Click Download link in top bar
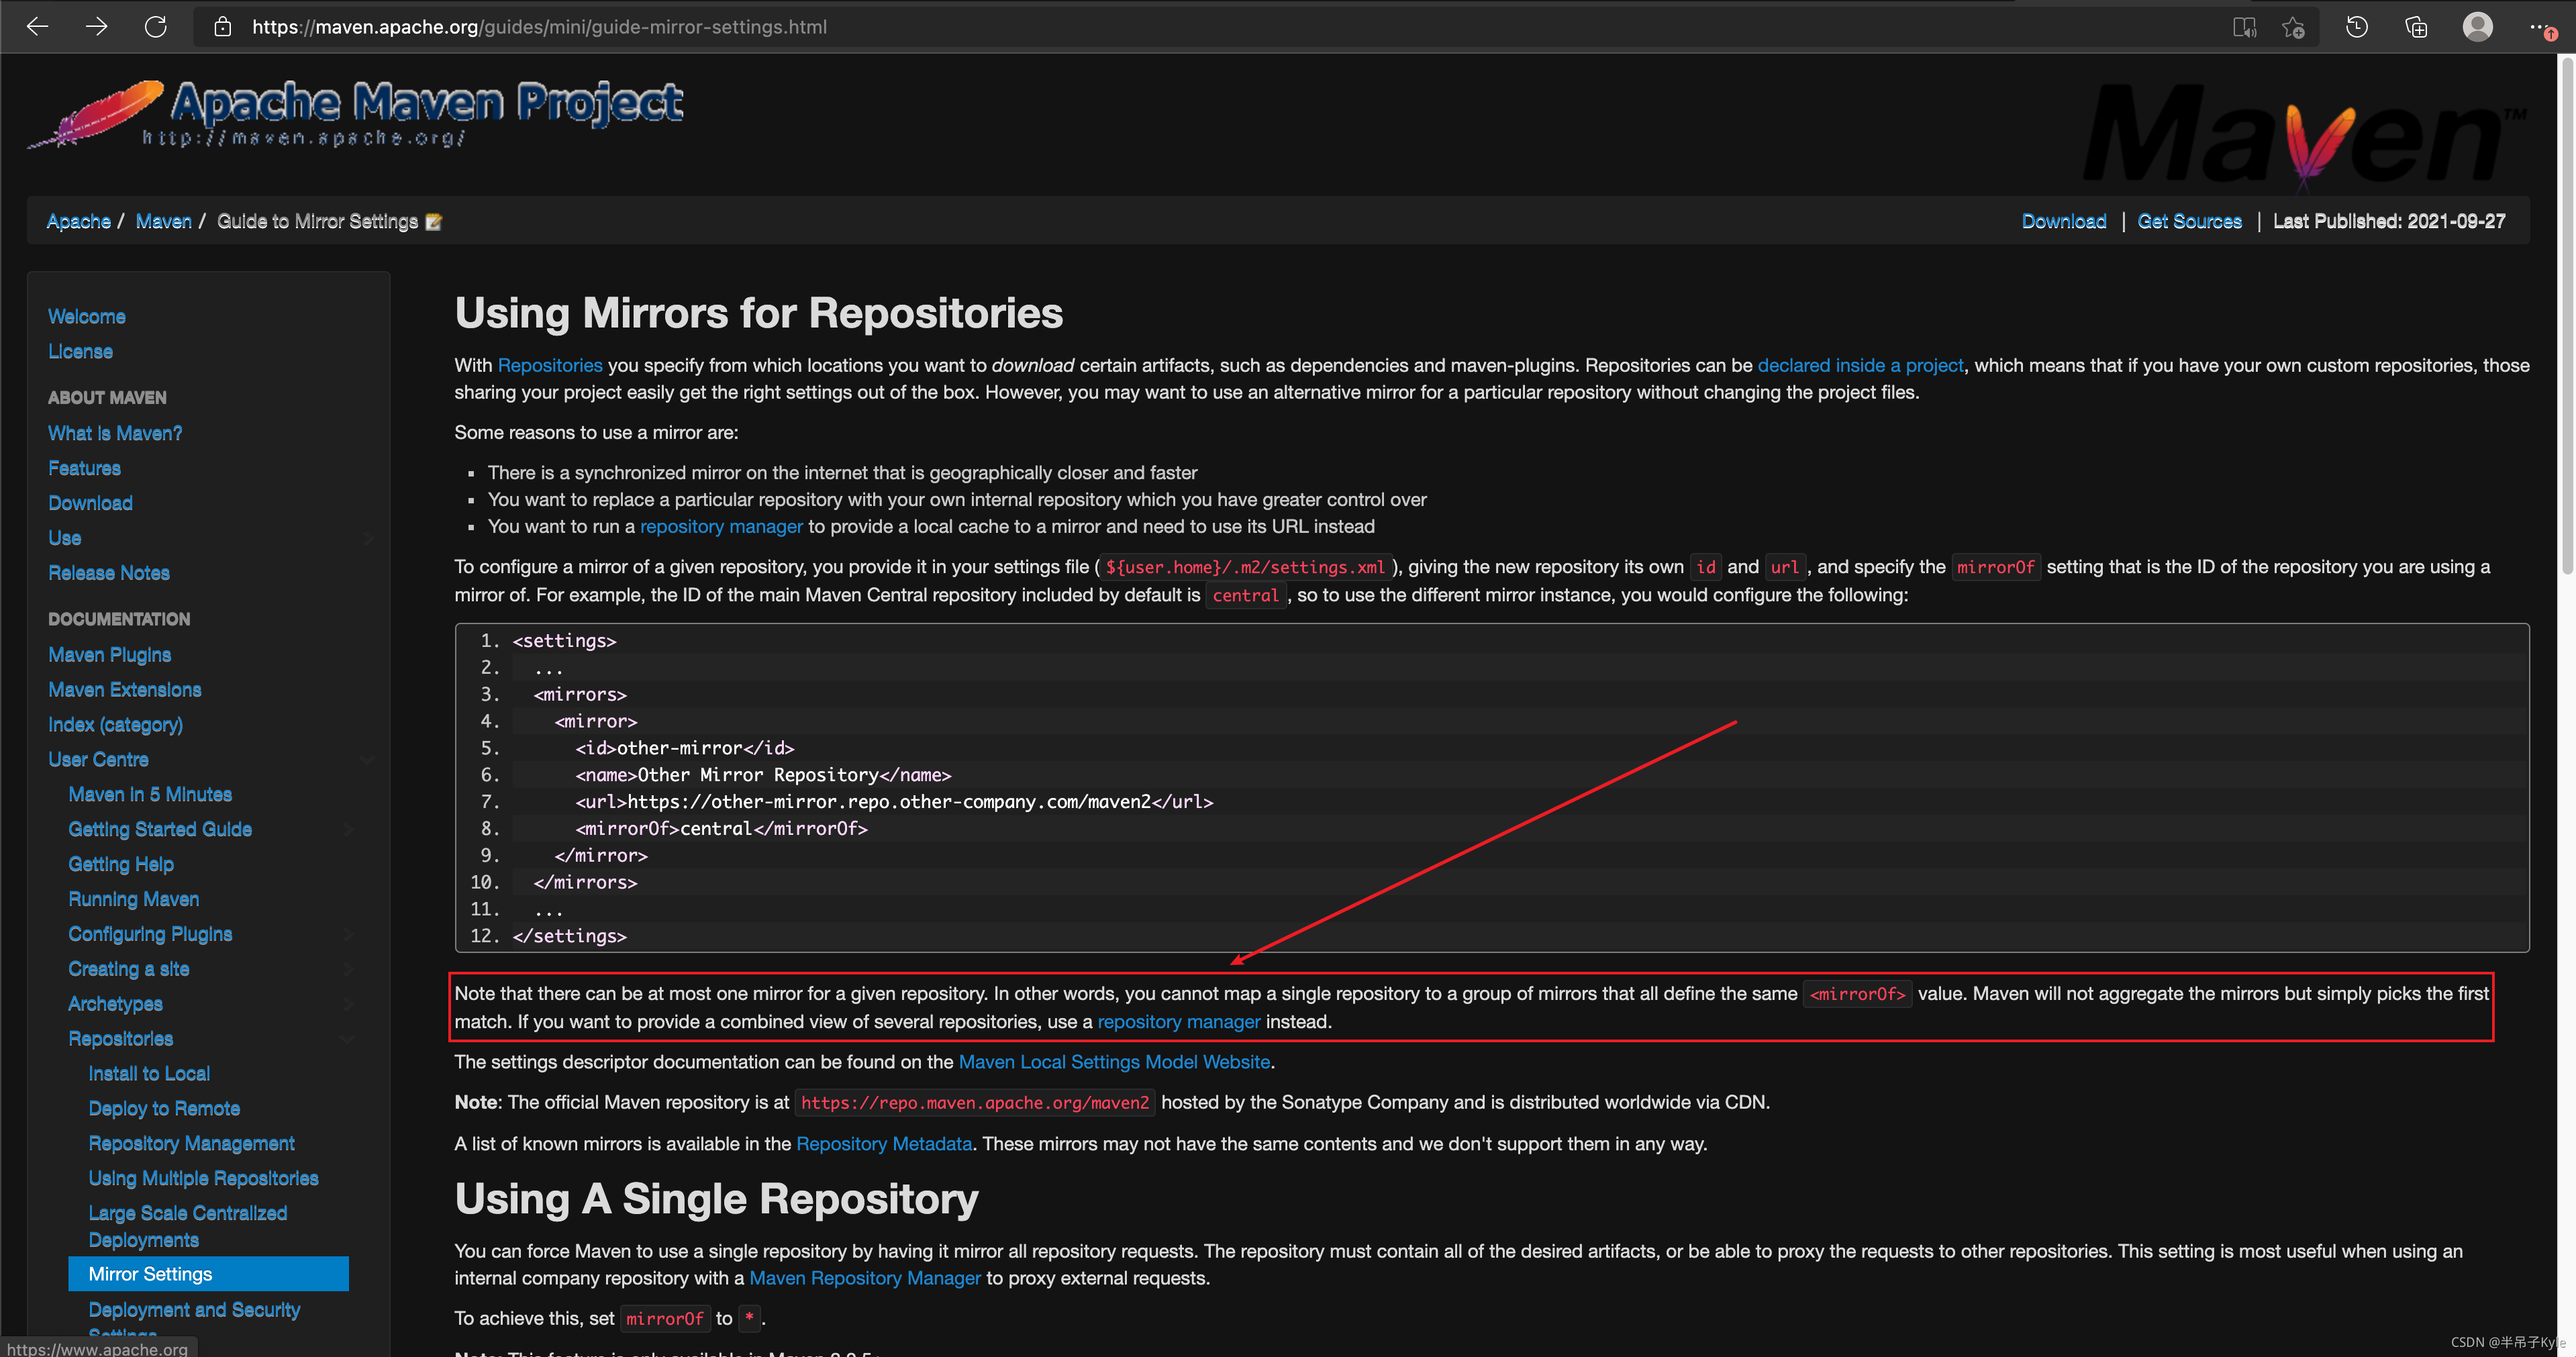 2064,222
